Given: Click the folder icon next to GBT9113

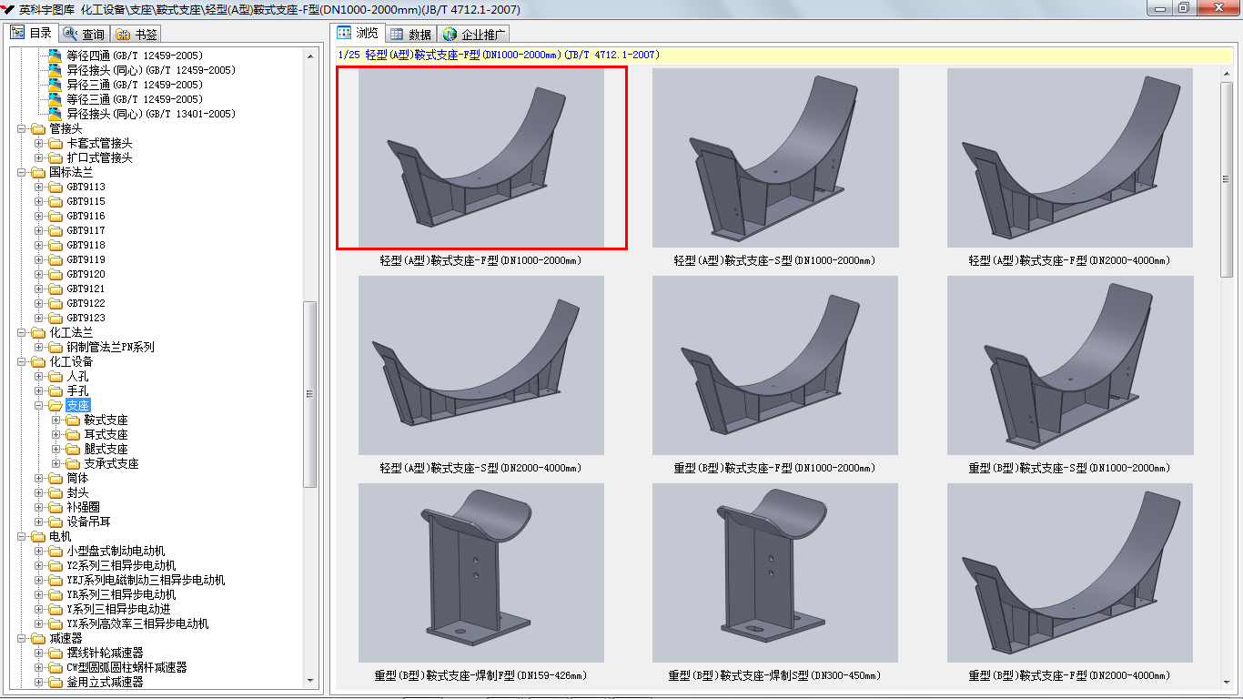Looking at the screenshot, I should pyautogui.click(x=56, y=187).
